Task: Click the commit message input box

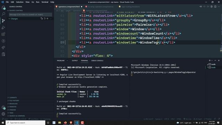Action: pos(31,15)
